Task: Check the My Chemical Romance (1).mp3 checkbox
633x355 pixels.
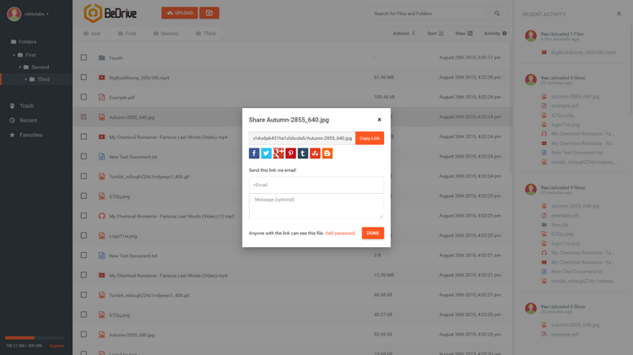Action: pyautogui.click(x=84, y=215)
